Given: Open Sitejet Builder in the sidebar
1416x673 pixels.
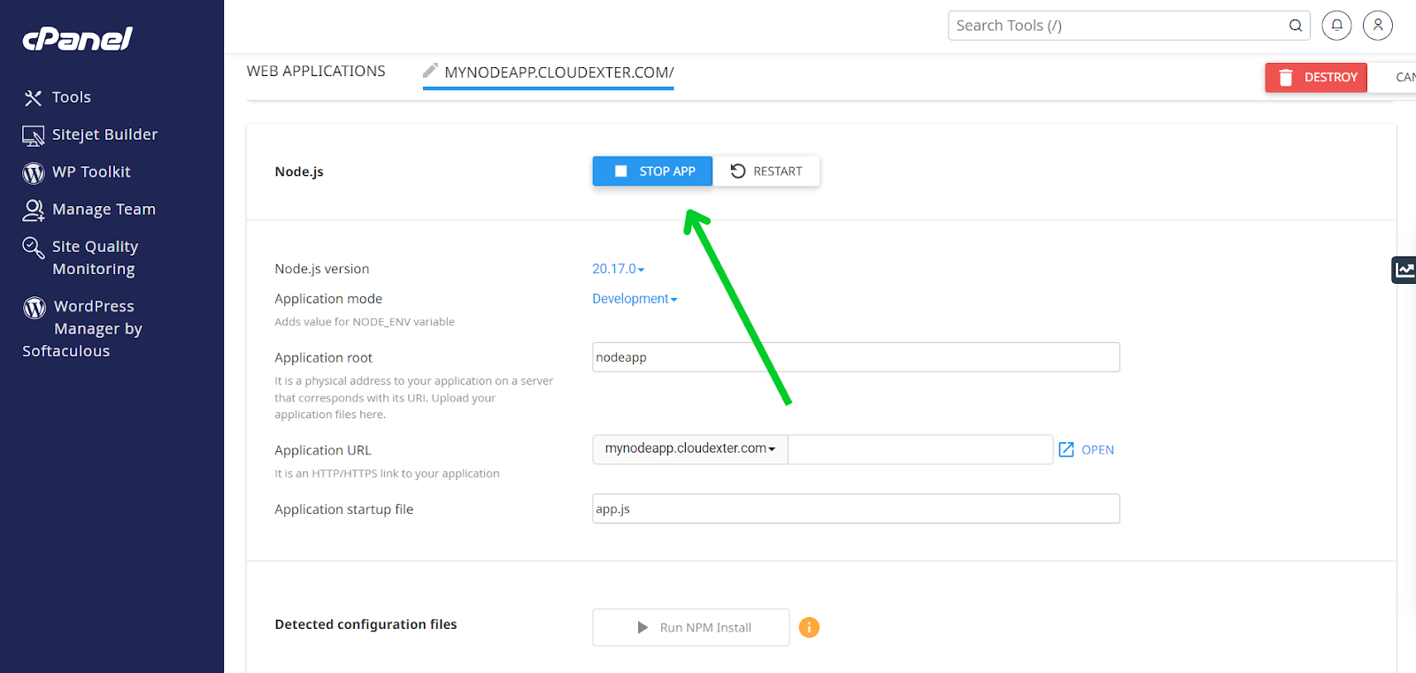Looking at the screenshot, I should (x=104, y=134).
